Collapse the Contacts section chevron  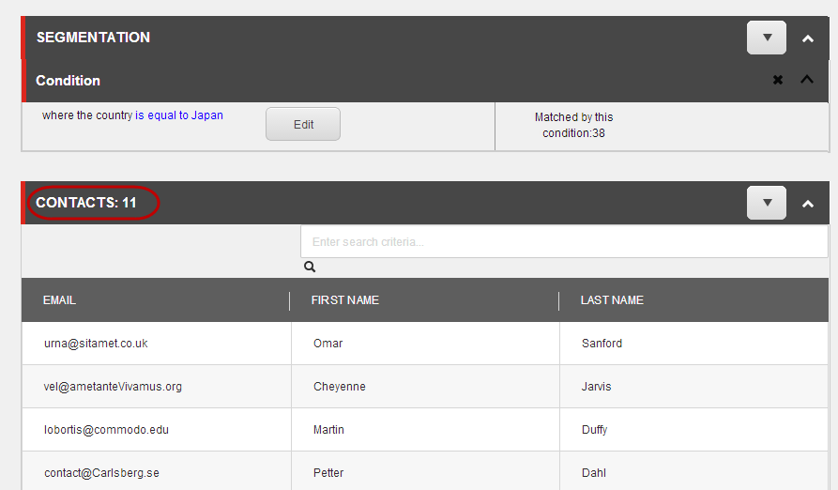[x=808, y=204]
